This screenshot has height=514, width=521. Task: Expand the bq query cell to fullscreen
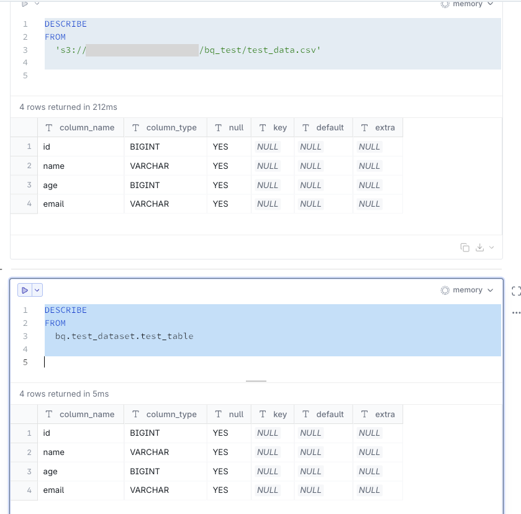(x=515, y=291)
